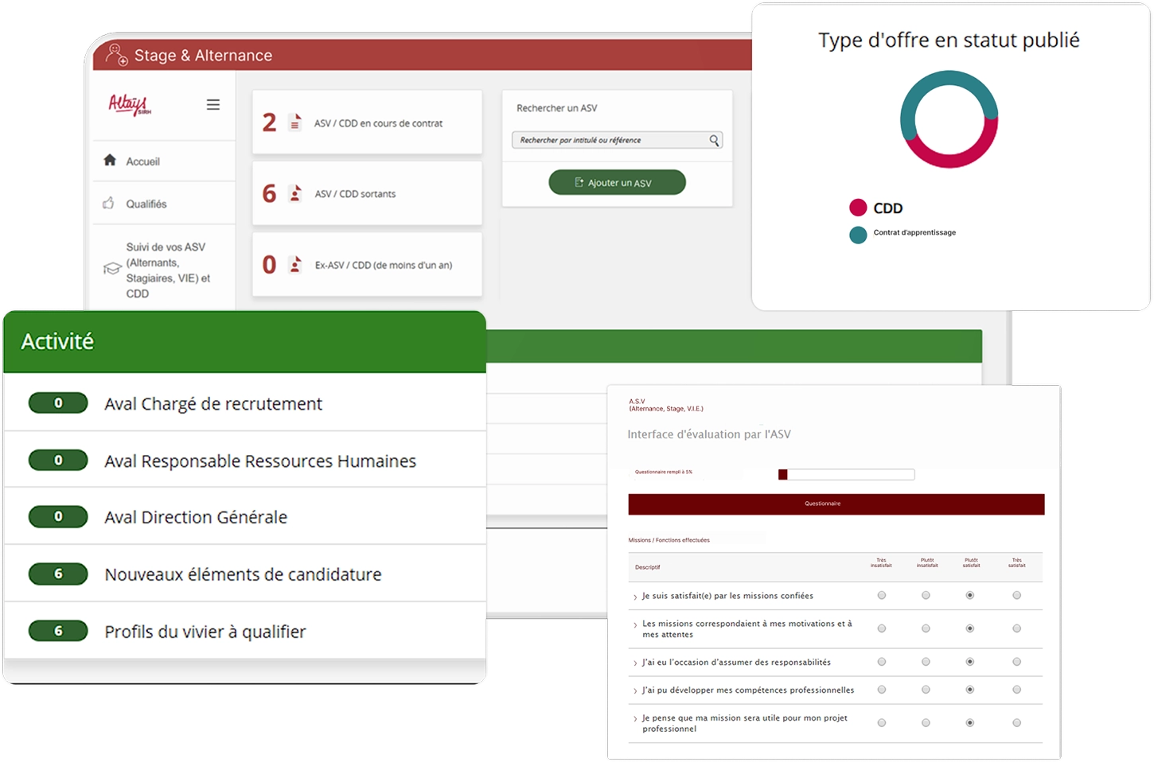Select 'Très satisfait' for missions confiées row
1154x762 pixels.
[1016, 595]
